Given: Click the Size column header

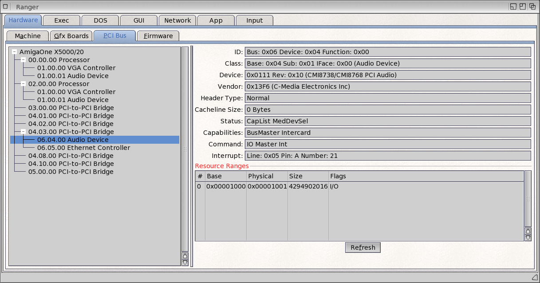Looking at the screenshot, I should click(308, 176).
